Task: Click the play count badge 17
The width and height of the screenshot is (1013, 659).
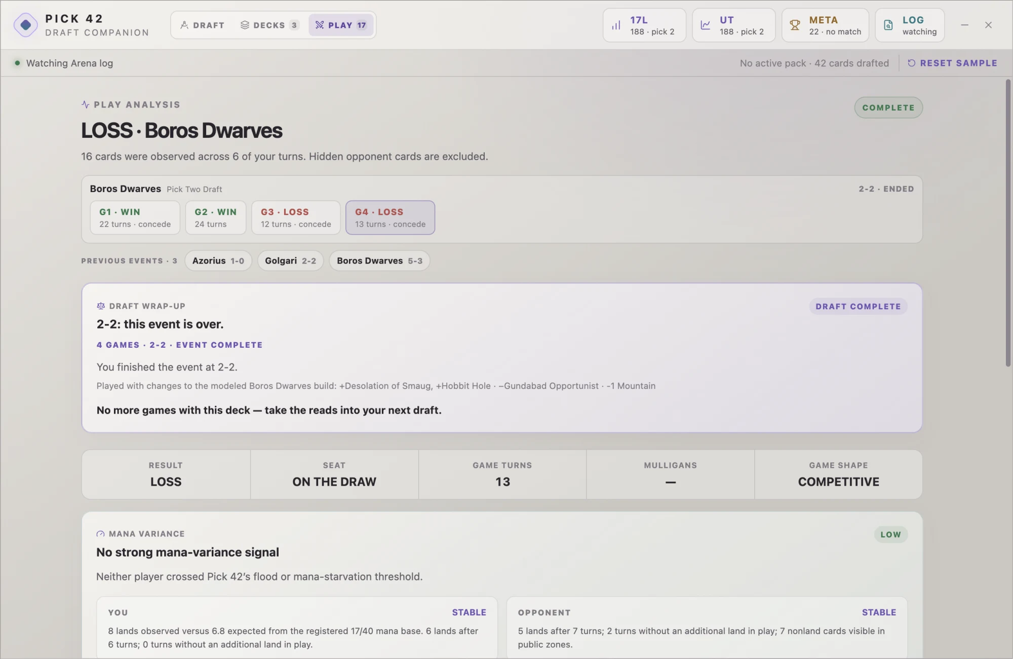Action: (x=362, y=25)
